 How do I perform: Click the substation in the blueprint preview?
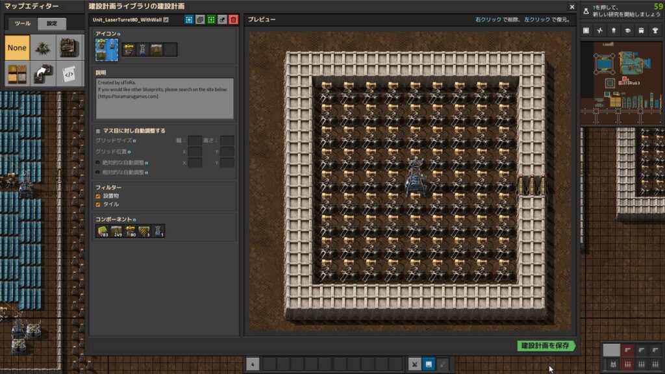point(416,178)
